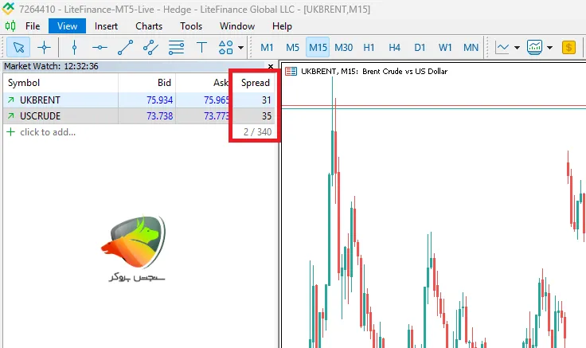The image size is (586, 348).
Task: Open the Charts menu
Action: 149,25
